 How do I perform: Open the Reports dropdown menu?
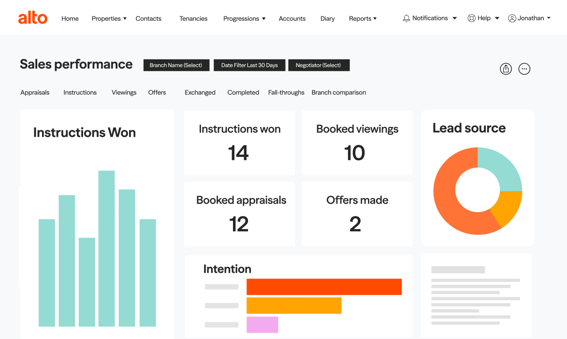[x=363, y=18]
